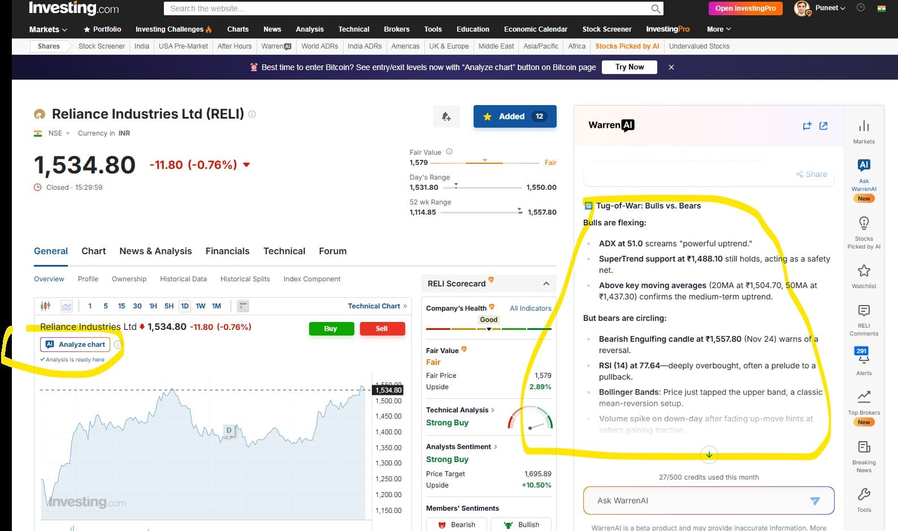Open the clock icon beside Puneet
Screen dimensions: 898x531
tap(861, 8)
